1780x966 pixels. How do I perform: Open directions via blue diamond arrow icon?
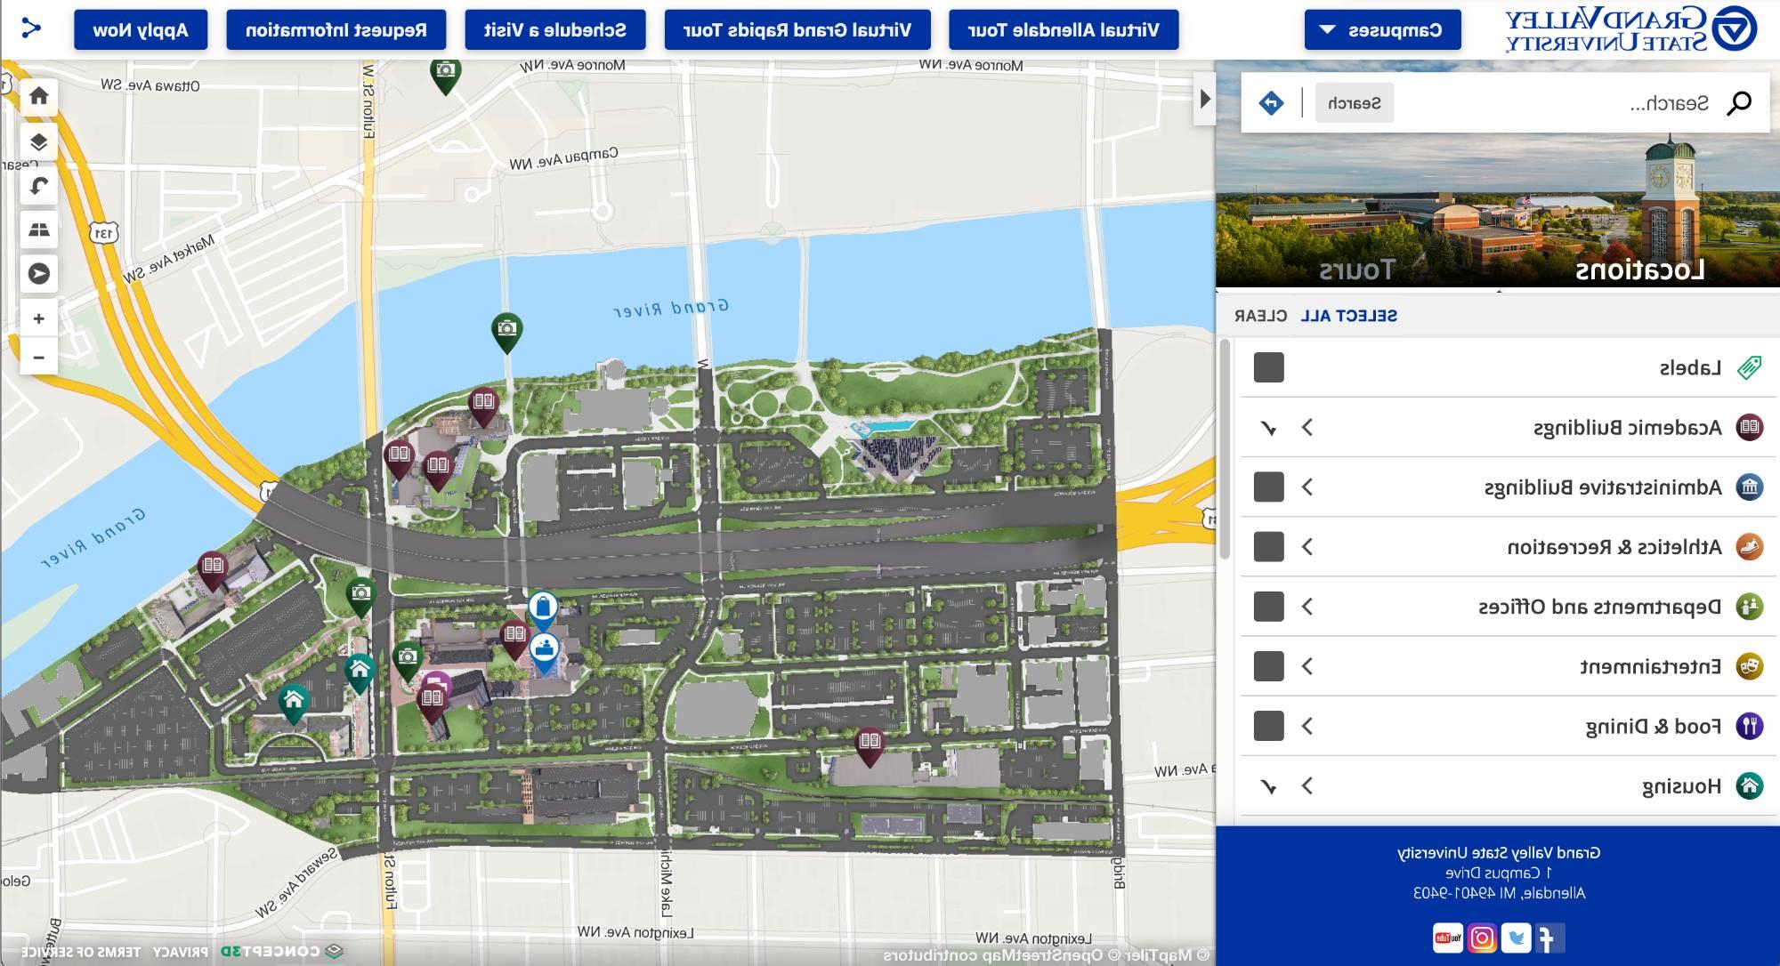click(x=1270, y=103)
